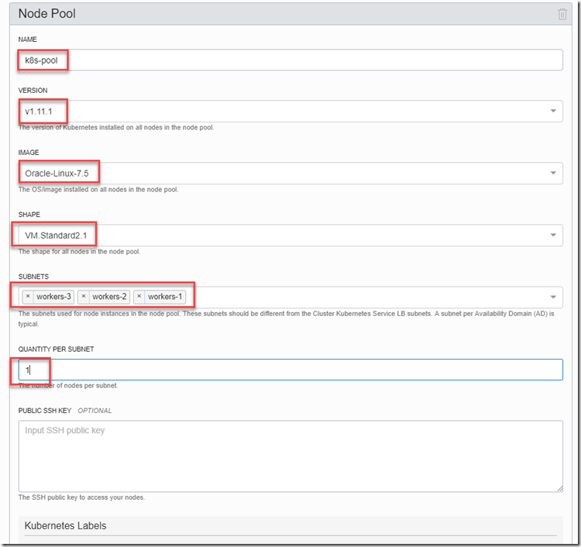Click the workers-3 subnet label
The image size is (581, 547).
tap(53, 297)
